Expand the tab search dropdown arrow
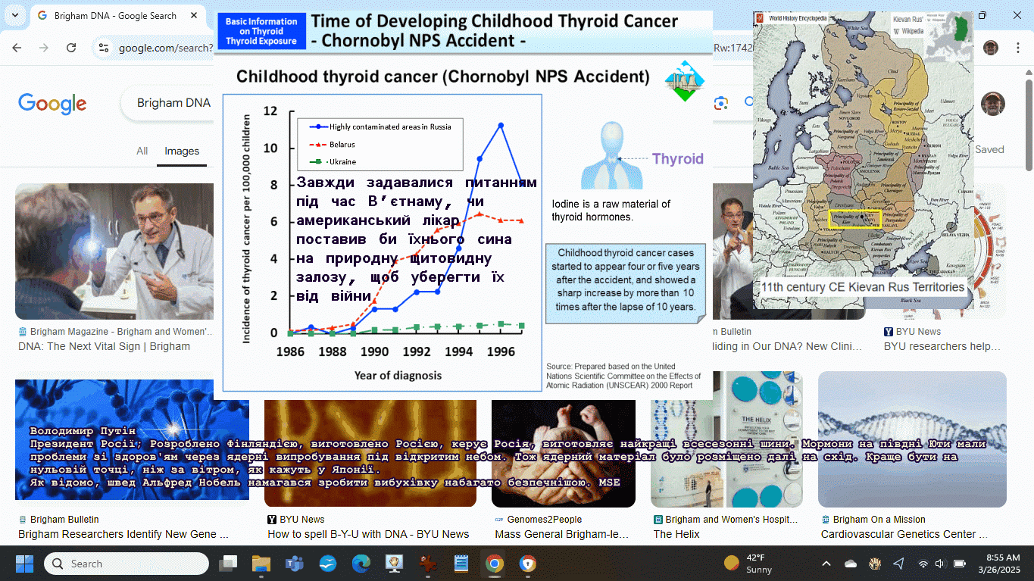The width and height of the screenshot is (1034, 581). [15, 15]
